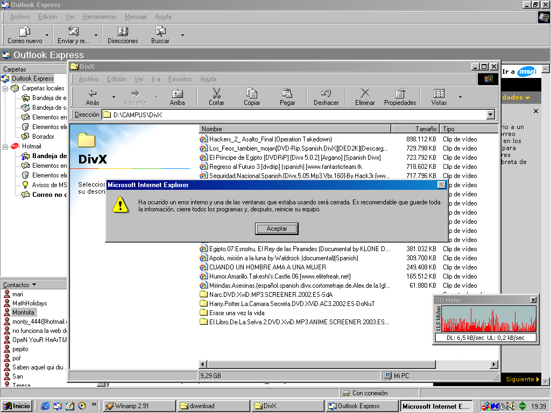Click Enviar y recibir toolbar icon

(x=73, y=32)
